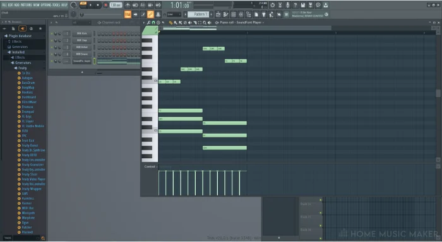Click the 130 tempo field
This screenshot has width=442, height=242.
pyautogui.click(x=116, y=5)
